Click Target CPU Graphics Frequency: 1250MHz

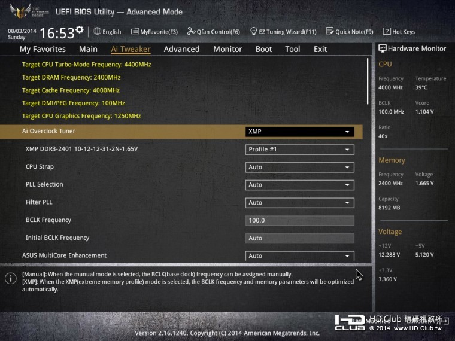[x=81, y=116]
